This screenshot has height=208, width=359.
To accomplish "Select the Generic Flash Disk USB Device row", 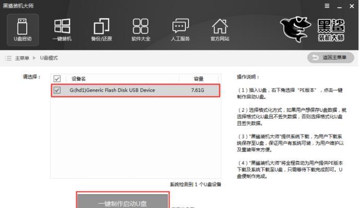I will coord(136,90).
